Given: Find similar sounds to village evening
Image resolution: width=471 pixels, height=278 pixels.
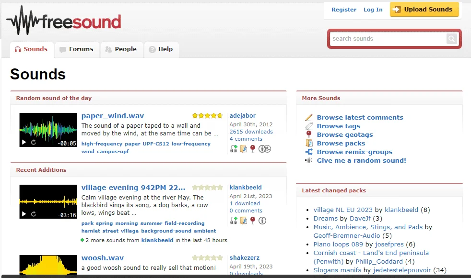Looking at the screenshot, I should point(234,221).
